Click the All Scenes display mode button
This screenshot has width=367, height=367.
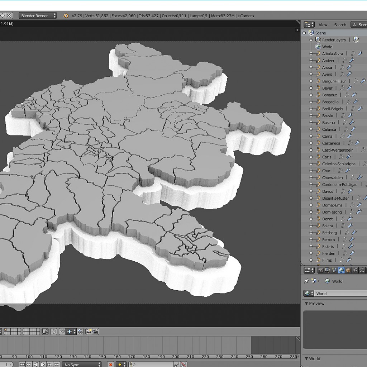[360, 24]
